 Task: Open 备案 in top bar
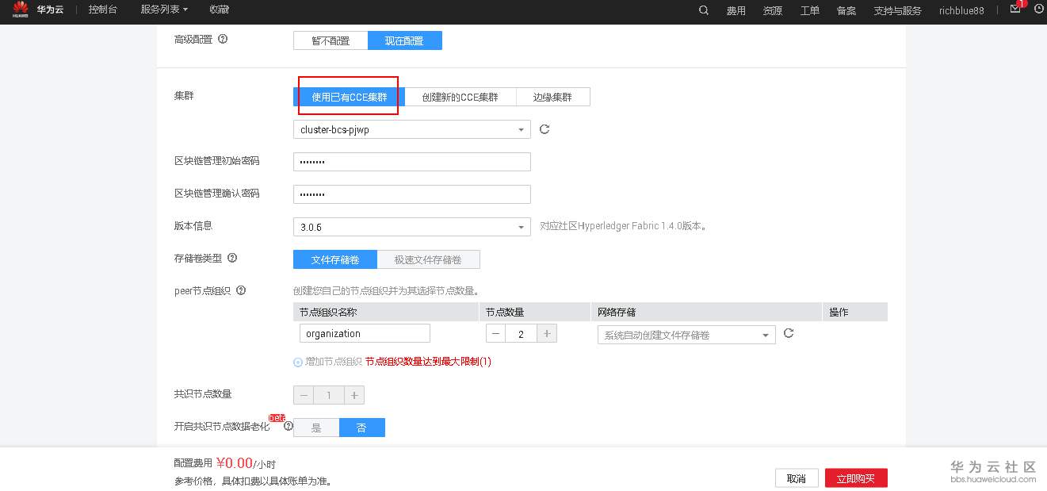pos(846,10)
